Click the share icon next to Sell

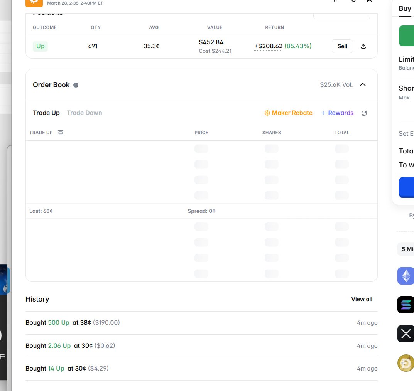click(363, 46)
